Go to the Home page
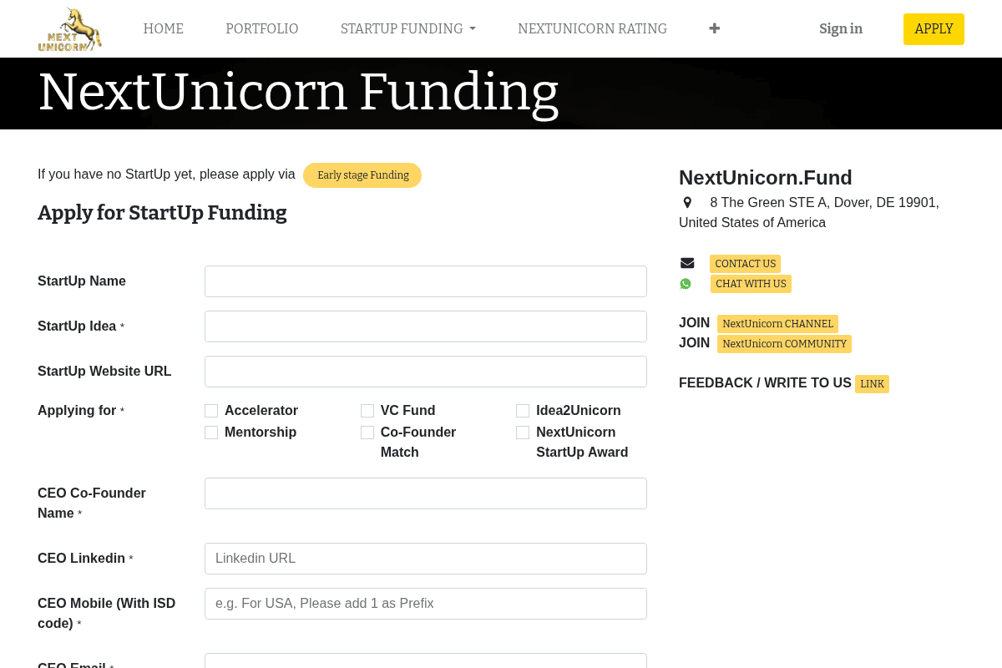This screenshot has height=668, width=1002. [164, 28]
